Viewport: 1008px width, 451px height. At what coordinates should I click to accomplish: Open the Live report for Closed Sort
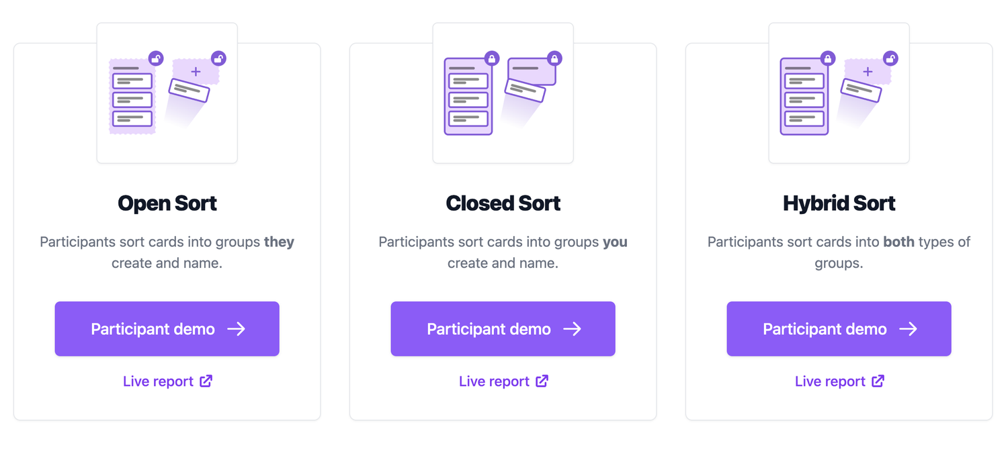pos(503,381)
